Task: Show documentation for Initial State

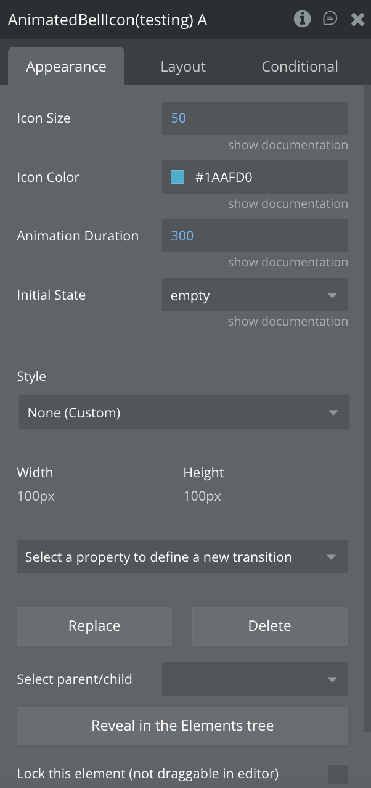Action: [x=288, y=321]
